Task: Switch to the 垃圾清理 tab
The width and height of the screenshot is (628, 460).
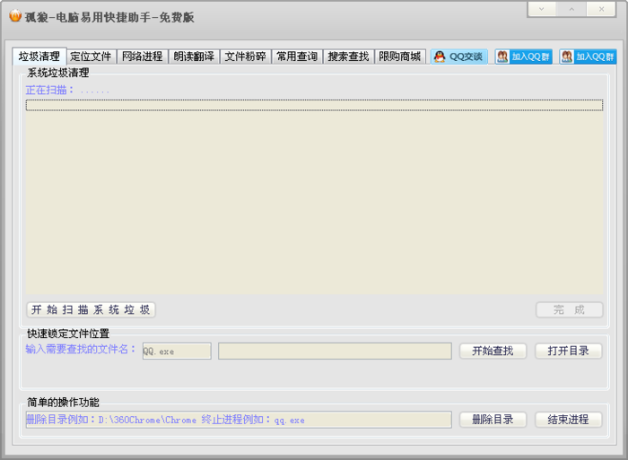Action: tap(39, 56)
